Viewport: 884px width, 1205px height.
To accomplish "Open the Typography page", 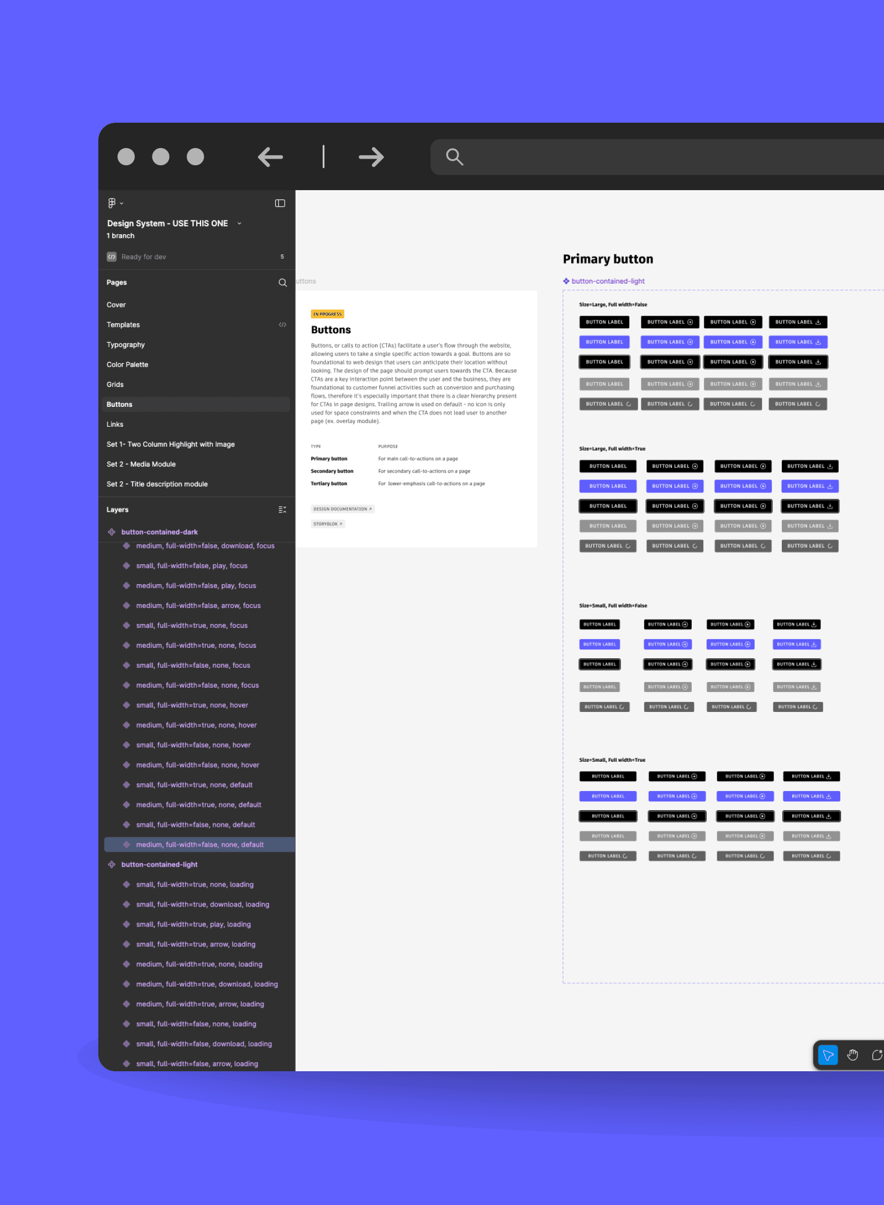I will pos(125,344).
